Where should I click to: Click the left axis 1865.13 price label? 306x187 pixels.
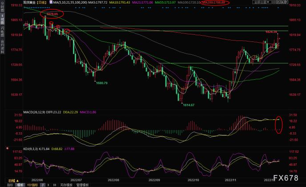click(x=16, y=20)
